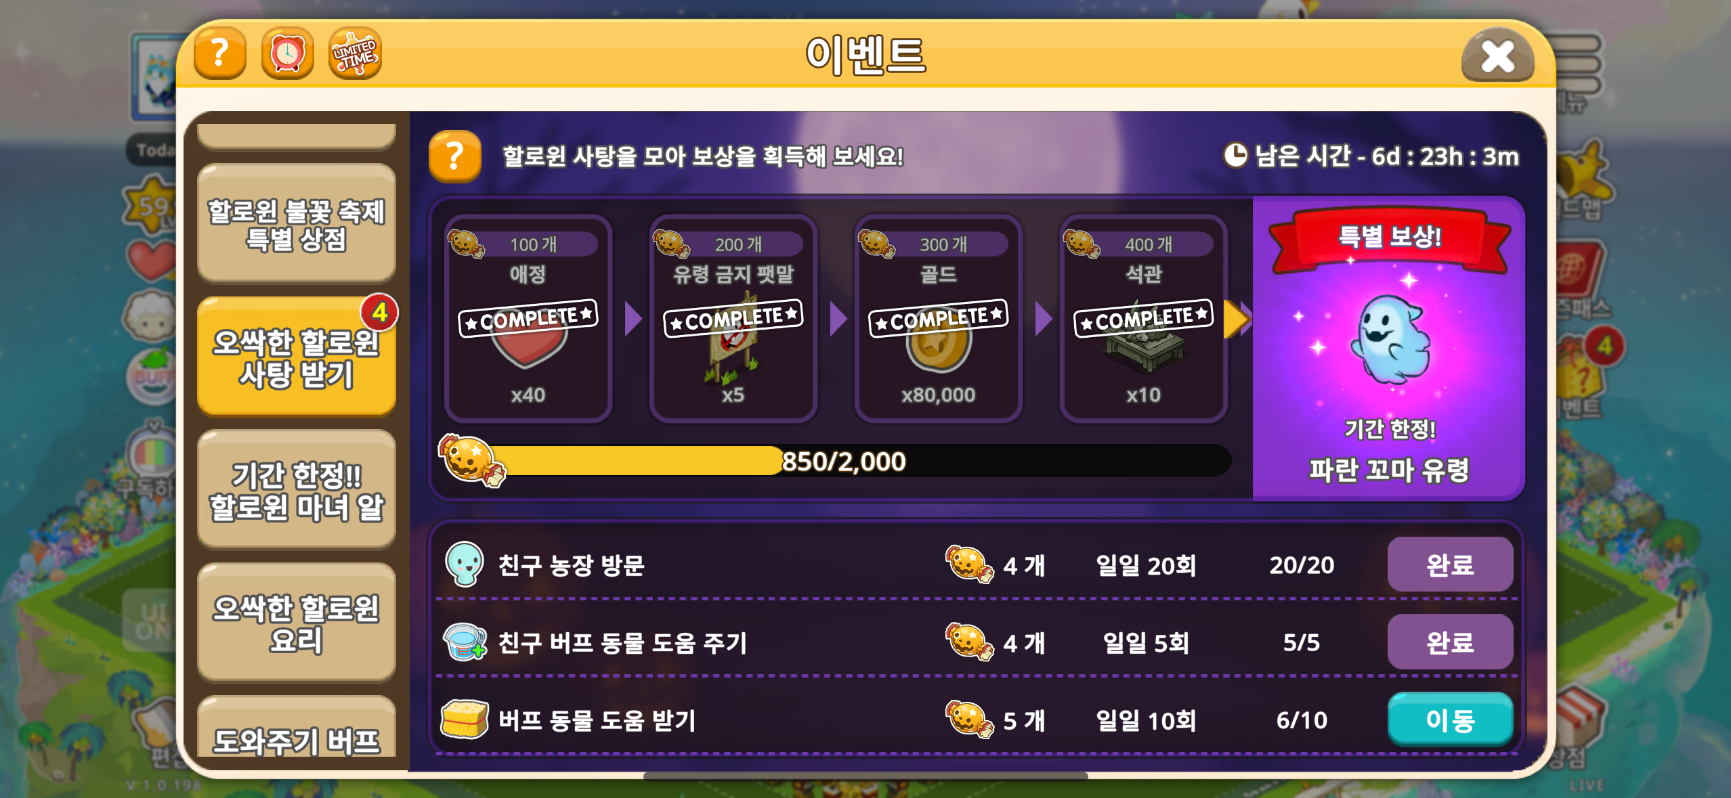Viewport: 1731px width, 798px height.
Task: Open the 도와주기 버프 tab
Action: [297, 734]
